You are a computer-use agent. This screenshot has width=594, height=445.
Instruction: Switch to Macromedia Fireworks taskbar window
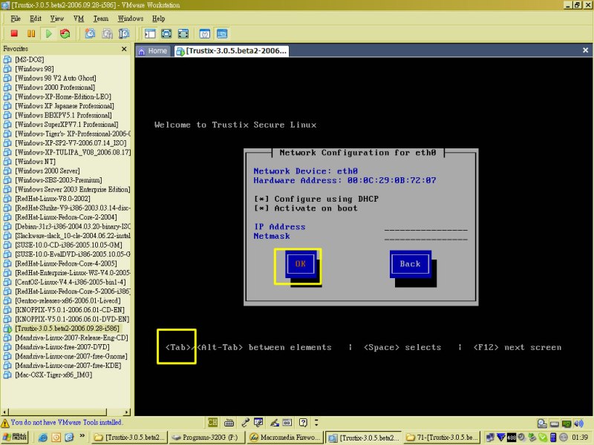click(285, 438)
